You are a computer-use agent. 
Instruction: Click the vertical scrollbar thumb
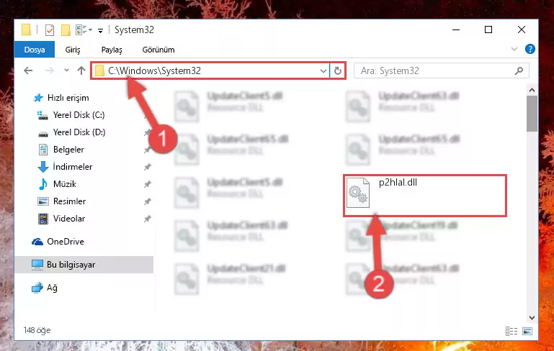coord(532,114)
